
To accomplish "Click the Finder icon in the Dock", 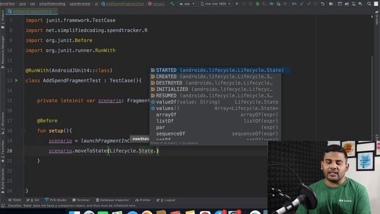I will (x=74, y=212).
